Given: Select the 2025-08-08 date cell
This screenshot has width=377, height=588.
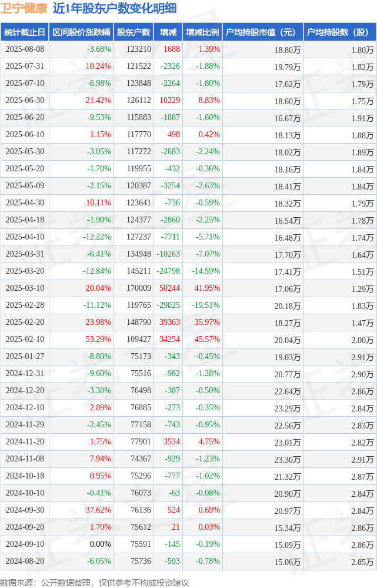Looking at the screenshot, I should click(x=25, y=49).
